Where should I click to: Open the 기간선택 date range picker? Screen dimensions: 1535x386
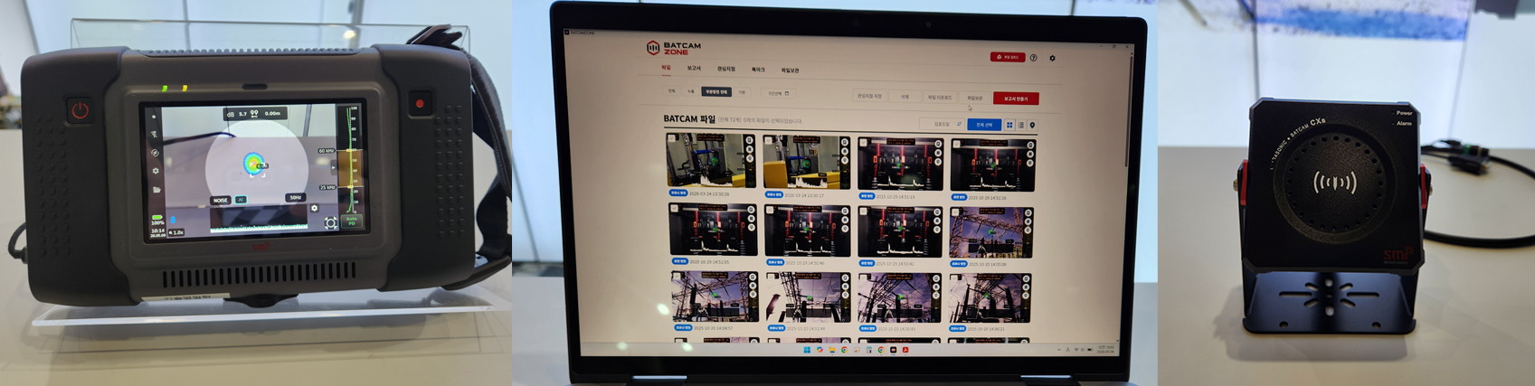tap(778, 93)
